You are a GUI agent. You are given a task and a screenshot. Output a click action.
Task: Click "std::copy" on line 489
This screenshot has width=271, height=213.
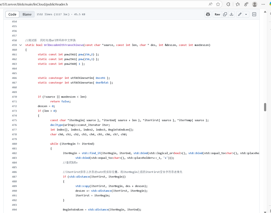[82, 186]
